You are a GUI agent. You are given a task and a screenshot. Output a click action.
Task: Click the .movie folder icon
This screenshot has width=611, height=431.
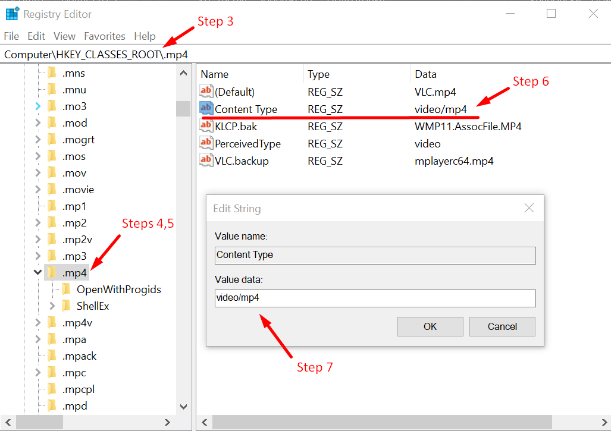point(52,189)
